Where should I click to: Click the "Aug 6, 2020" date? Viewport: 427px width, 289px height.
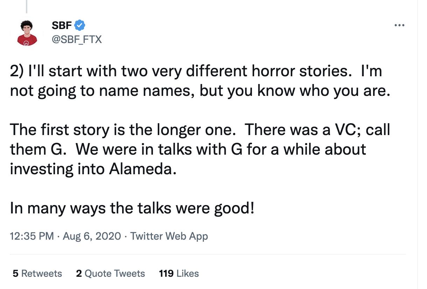point(92,236)
